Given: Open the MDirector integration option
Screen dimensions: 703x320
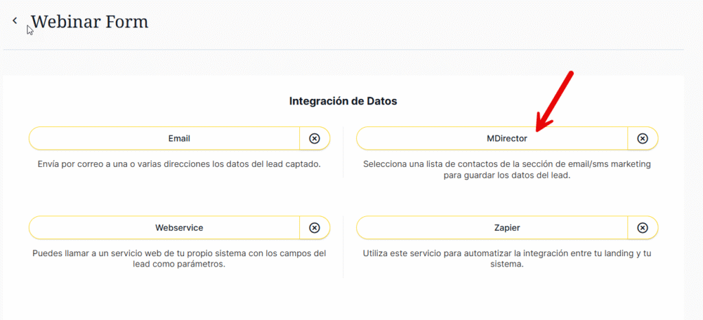Looking at the screenshot, I should click(x=492, y=138).
